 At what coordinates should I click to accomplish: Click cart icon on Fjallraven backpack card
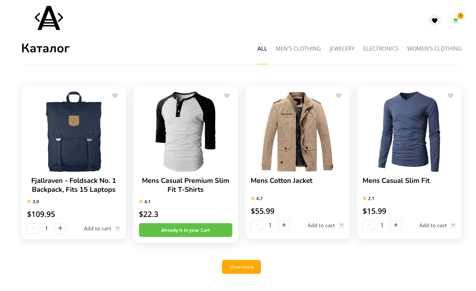118,229
